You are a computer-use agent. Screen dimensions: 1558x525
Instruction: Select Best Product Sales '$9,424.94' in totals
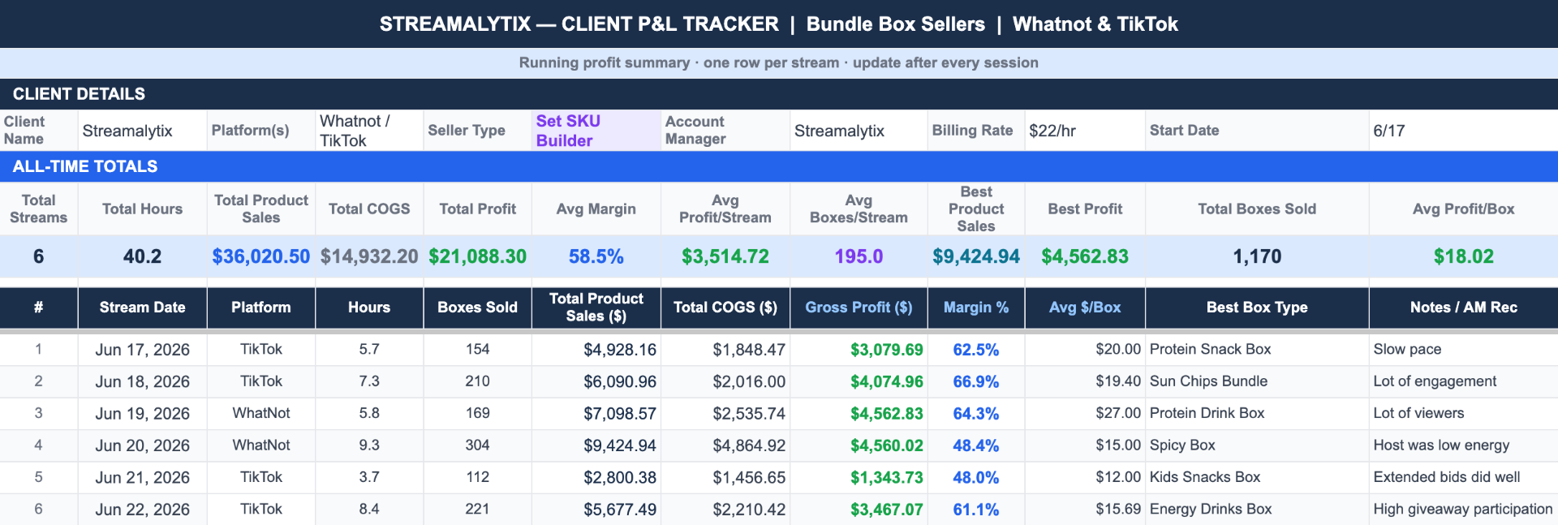[976, 256]
